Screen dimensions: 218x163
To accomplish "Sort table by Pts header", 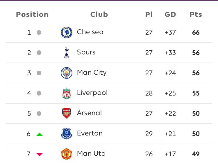I will [x=196, y=14].
